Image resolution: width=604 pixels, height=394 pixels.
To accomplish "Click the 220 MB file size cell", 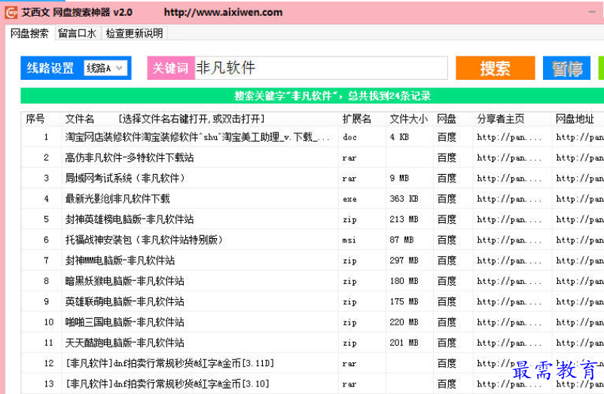I will point(404,322).
